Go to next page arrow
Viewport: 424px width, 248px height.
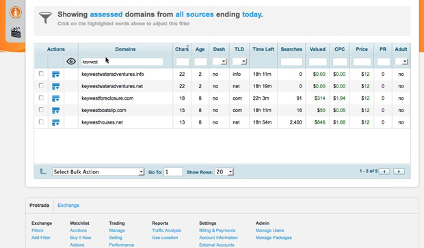(x=399, y=171)
